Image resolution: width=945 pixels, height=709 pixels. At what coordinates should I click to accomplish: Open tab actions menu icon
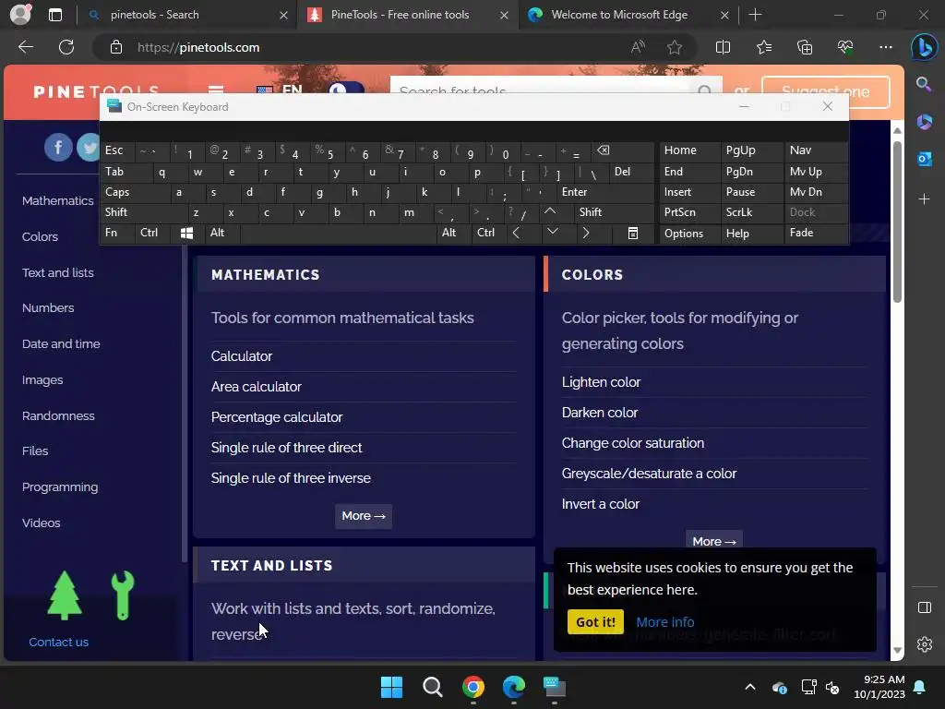pos(54,15)
